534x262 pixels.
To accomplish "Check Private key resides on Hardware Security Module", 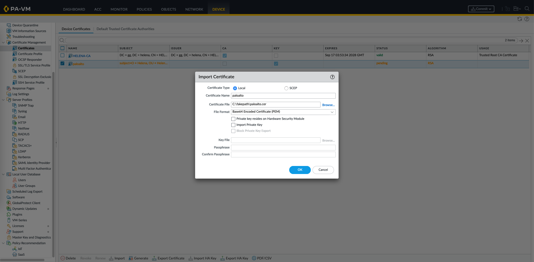I will point(233,119).
